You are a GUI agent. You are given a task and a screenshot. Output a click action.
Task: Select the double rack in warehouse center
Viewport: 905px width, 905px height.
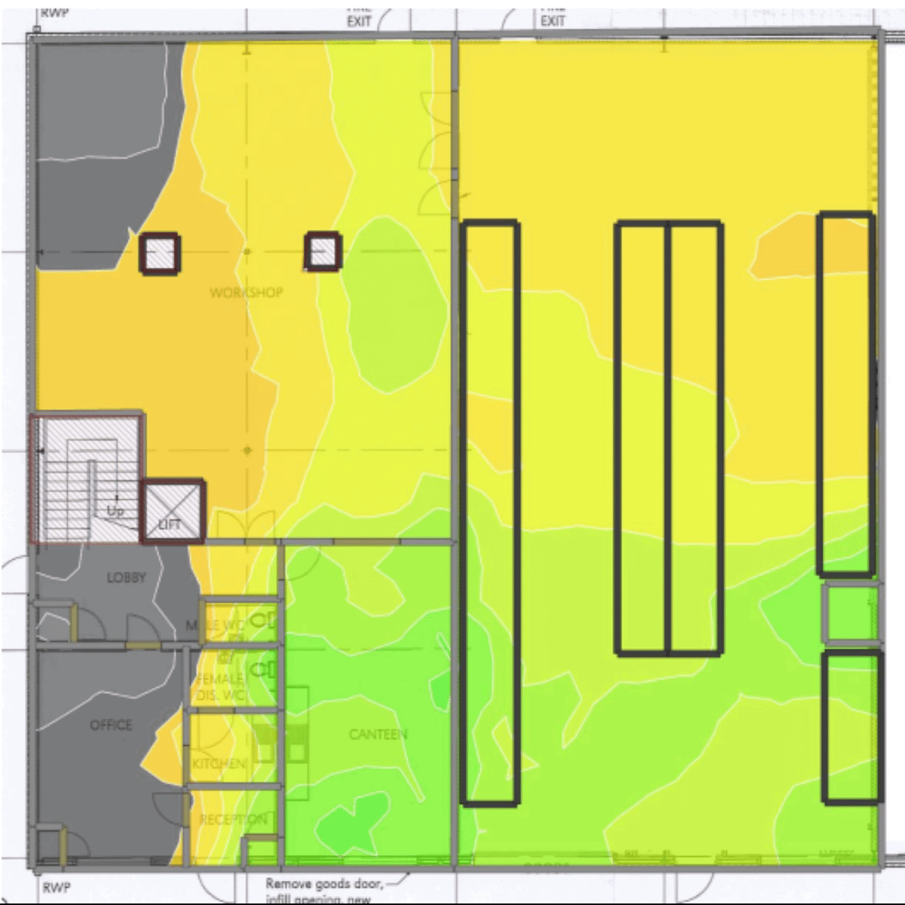click(669, 437)
